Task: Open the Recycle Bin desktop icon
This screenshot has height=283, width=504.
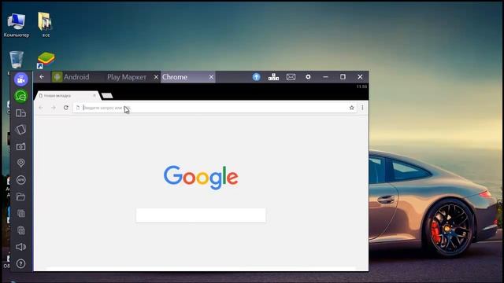Action: (16, 60)
